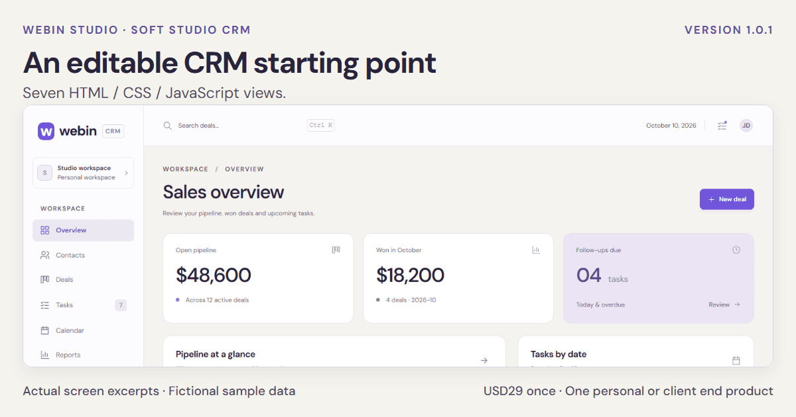Click the Deals board icon

45,279
